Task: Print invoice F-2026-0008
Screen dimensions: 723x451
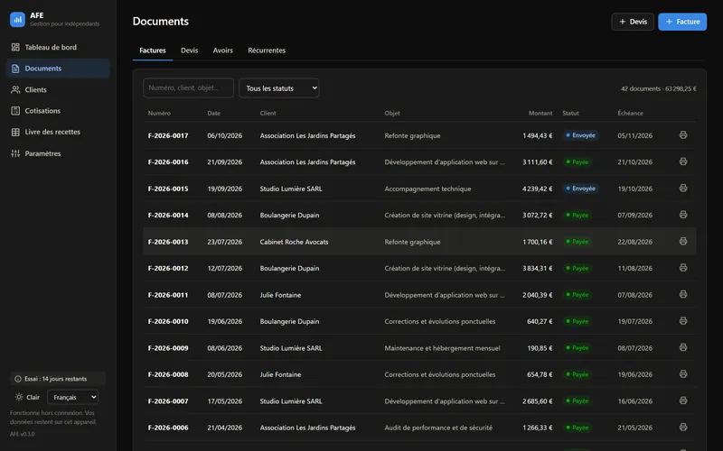Action: [683, 374]
